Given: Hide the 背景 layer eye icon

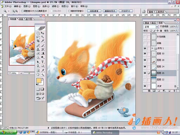Looking at the screenshot, I should 145,86.
